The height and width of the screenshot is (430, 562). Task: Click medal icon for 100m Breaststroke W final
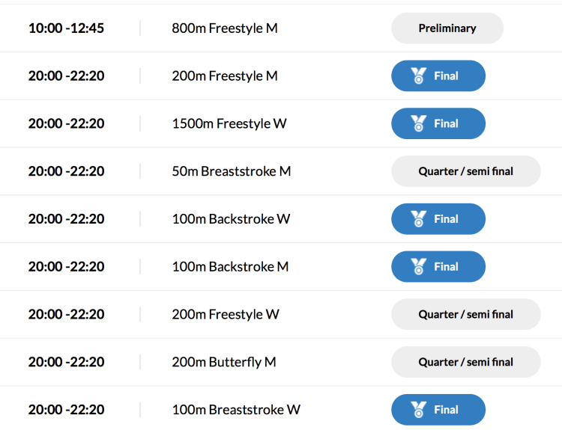point(418,410)
